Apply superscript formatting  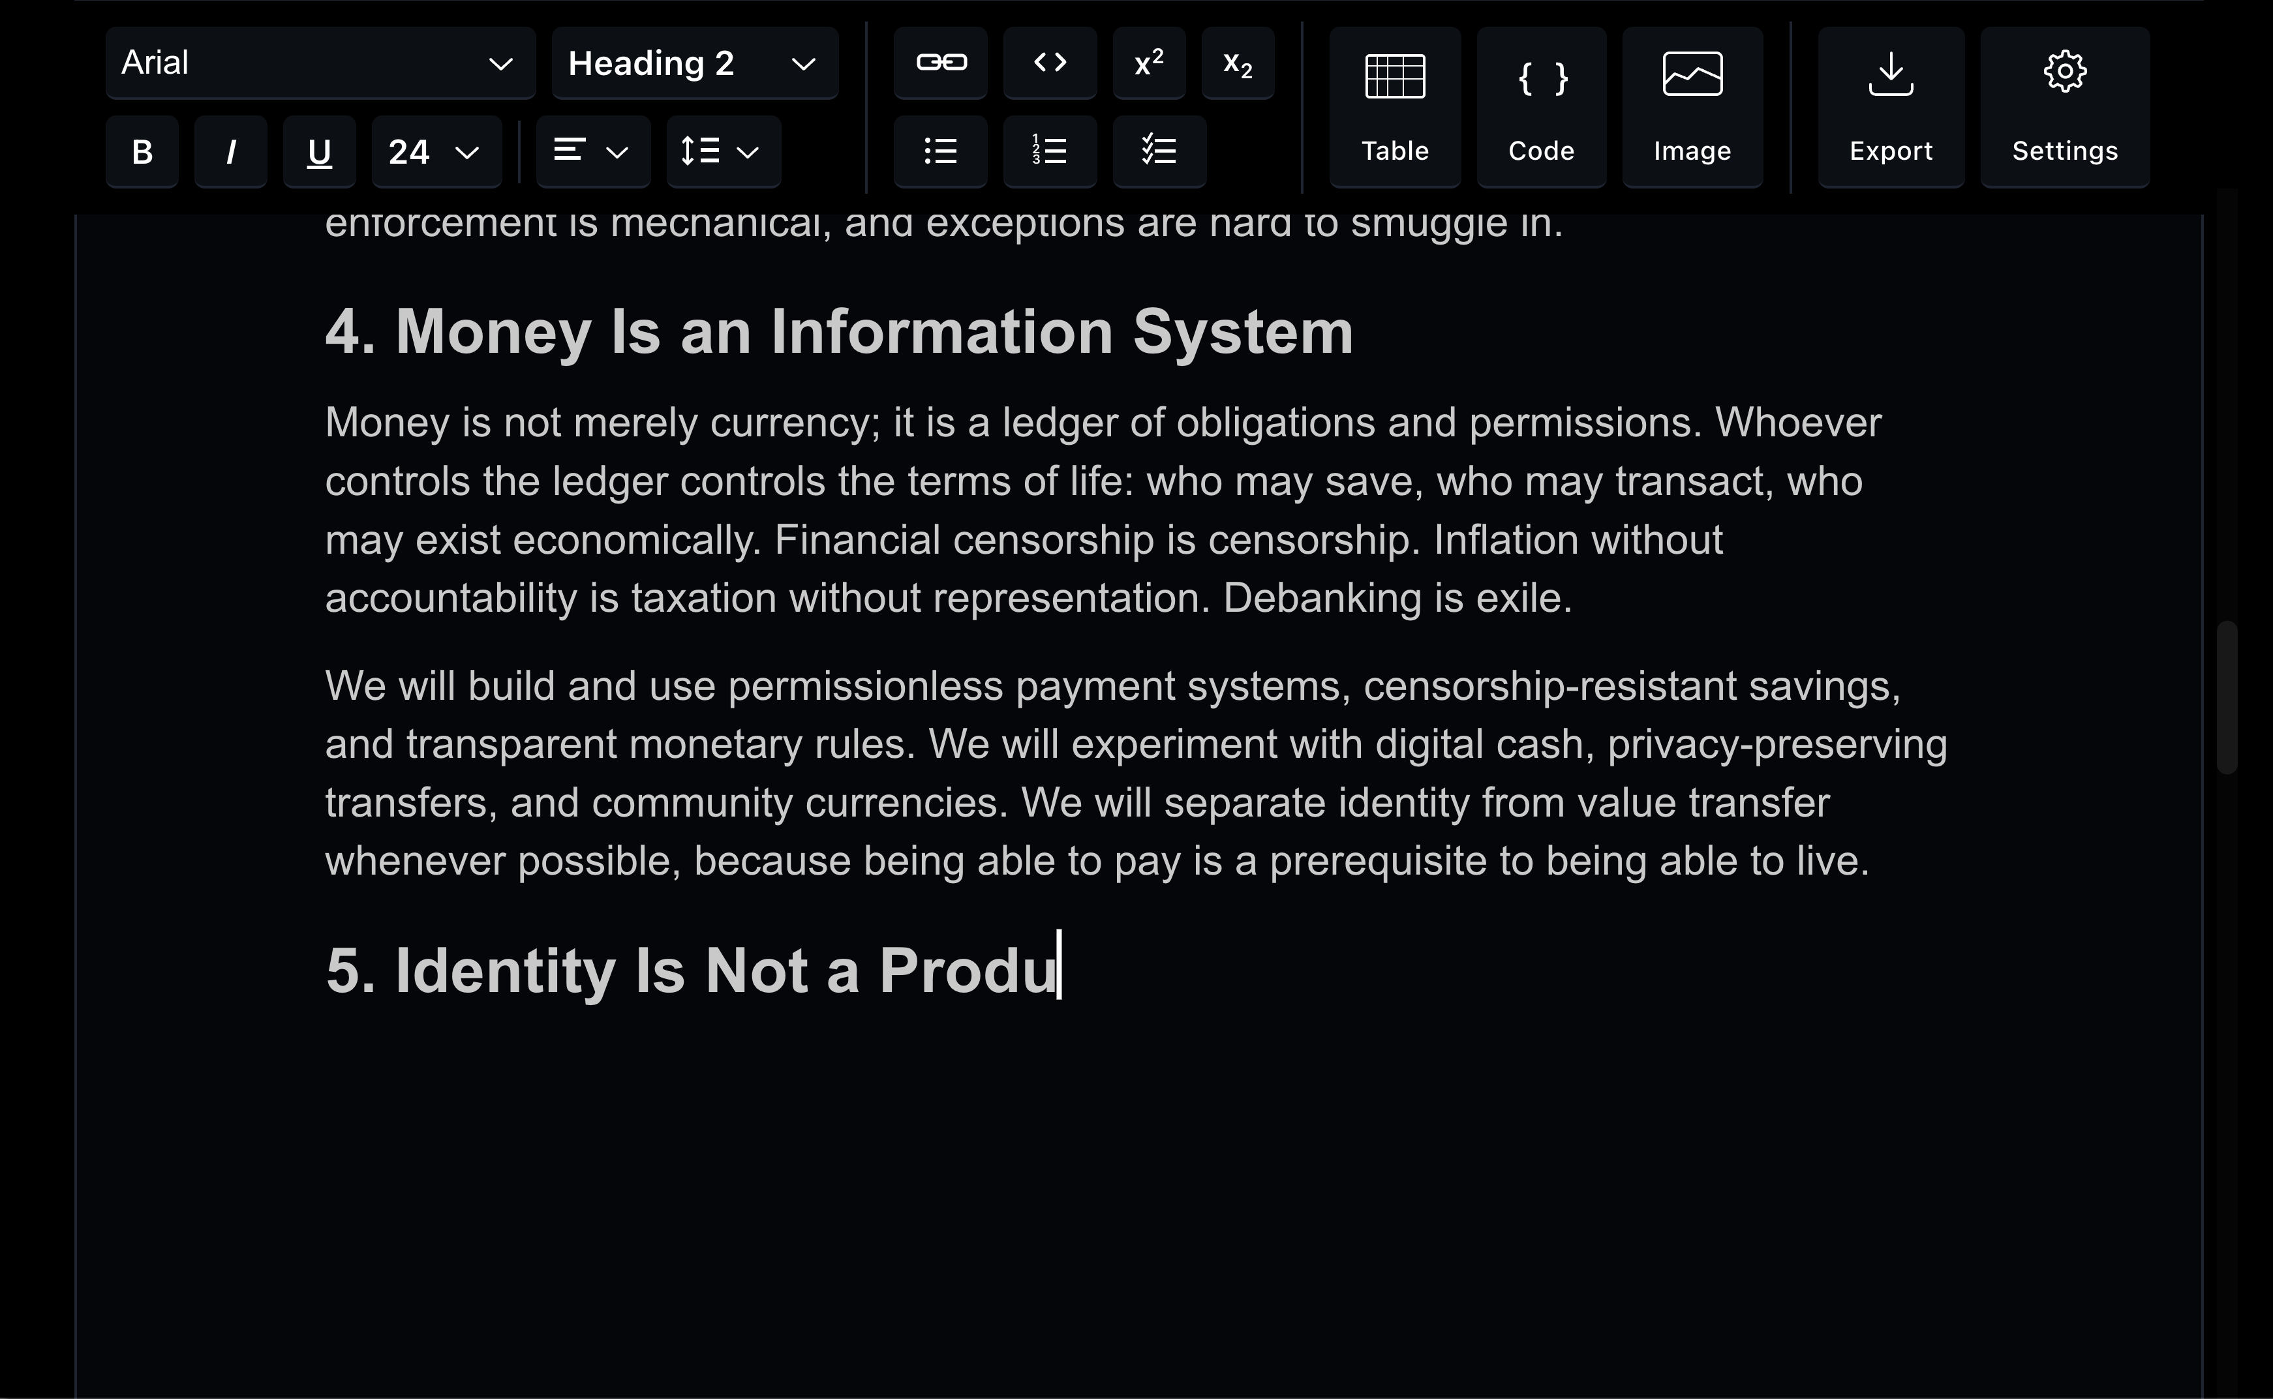(1148, 63)
